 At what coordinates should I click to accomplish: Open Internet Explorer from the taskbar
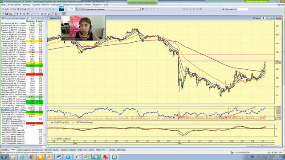pos(22,157)
